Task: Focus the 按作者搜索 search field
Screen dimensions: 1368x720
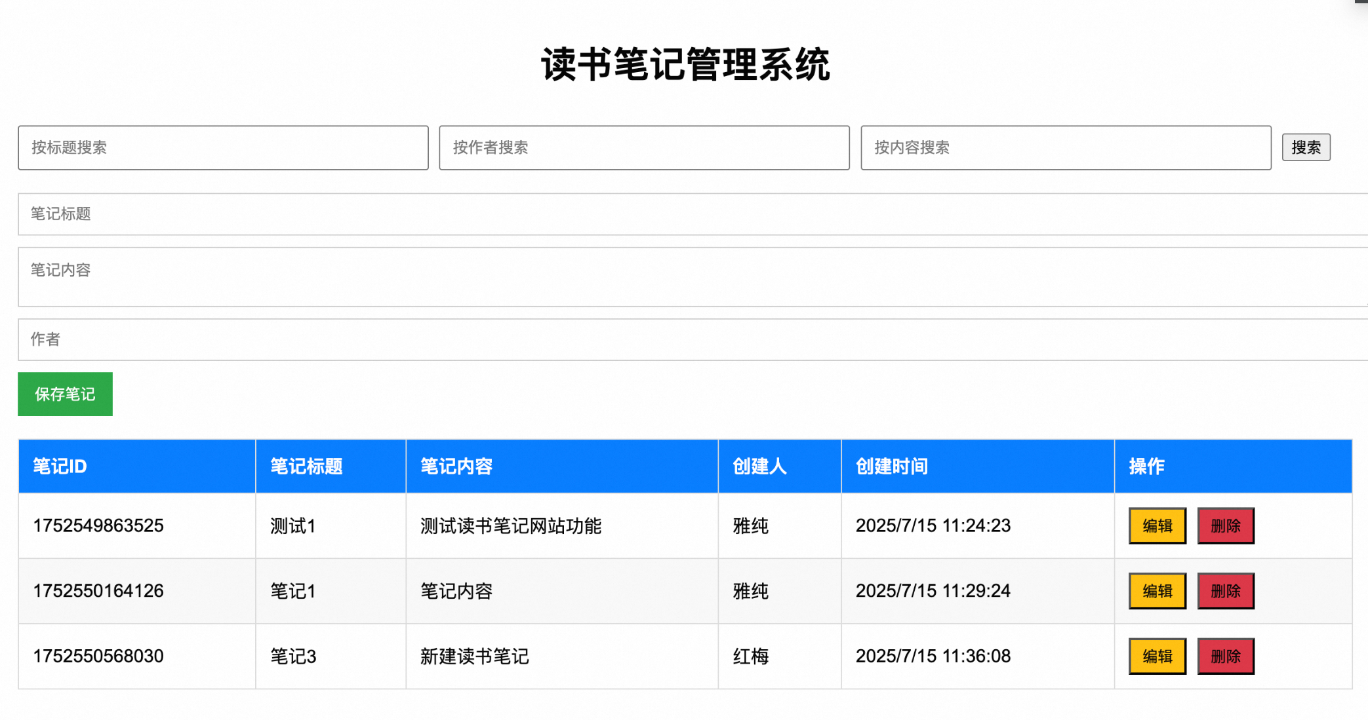Action: 644,148
